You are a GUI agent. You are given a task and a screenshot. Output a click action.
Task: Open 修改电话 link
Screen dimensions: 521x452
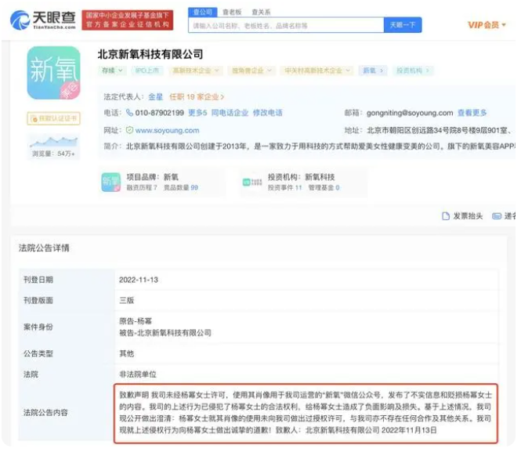(267, 113)
